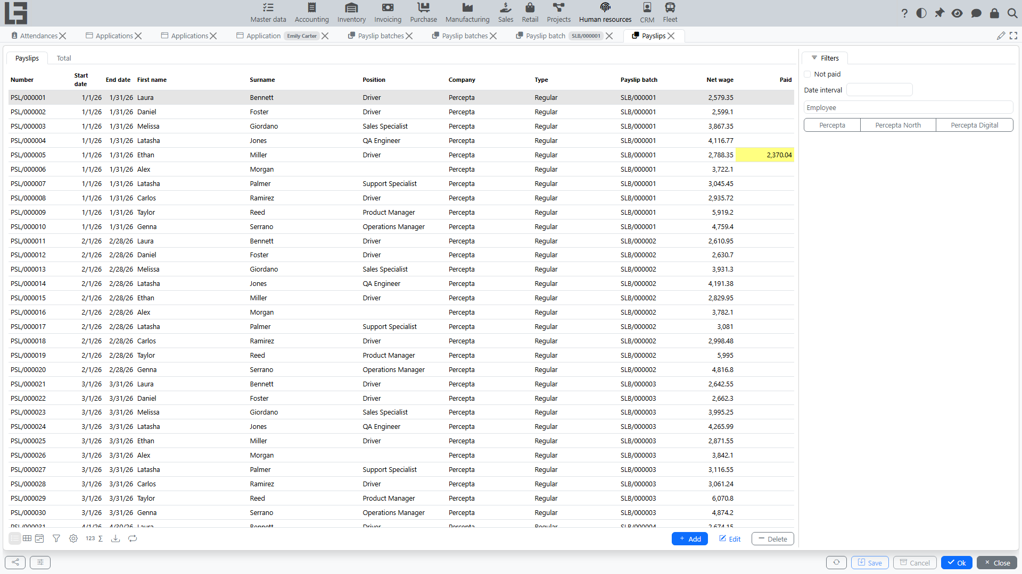Select the Payslips sub-tab
Screen dimensions: 1022x574
[x=27, y=58]
